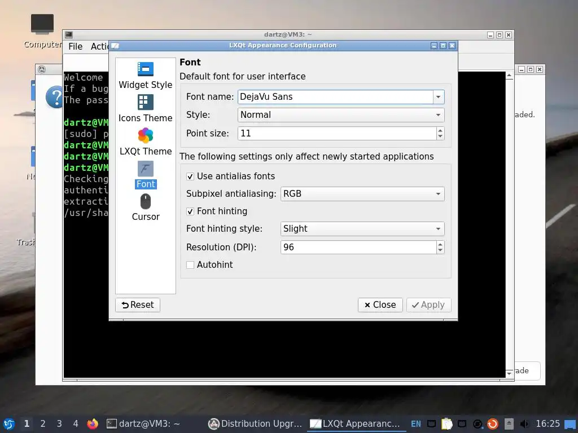Click the Font name text field

coord(335,97)
